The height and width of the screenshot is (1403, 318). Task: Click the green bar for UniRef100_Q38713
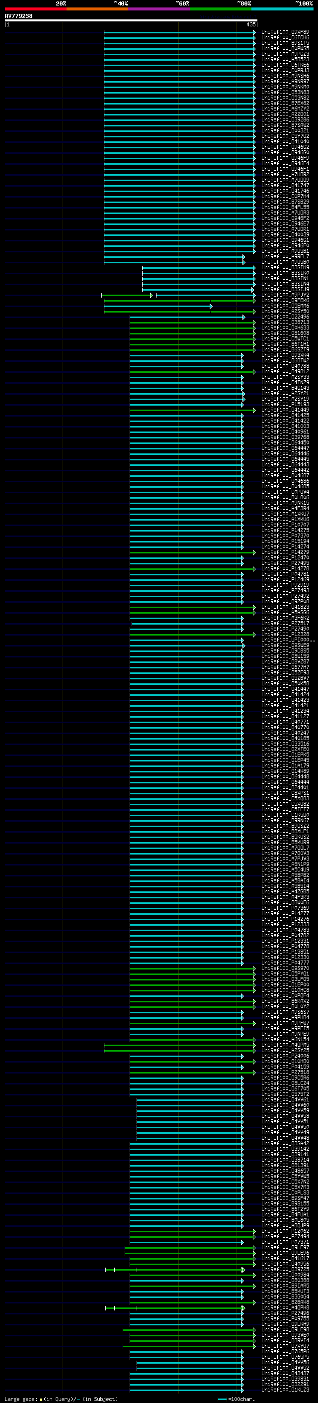[x=192, y=323]
